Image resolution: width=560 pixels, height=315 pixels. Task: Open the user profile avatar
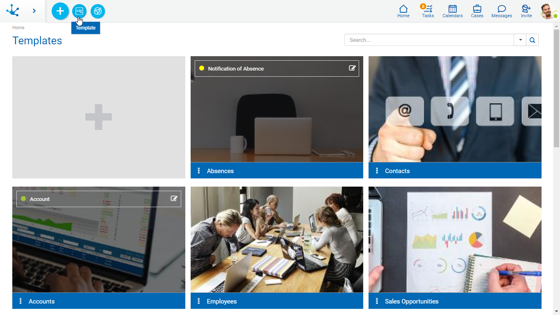(x=548, y=11)
